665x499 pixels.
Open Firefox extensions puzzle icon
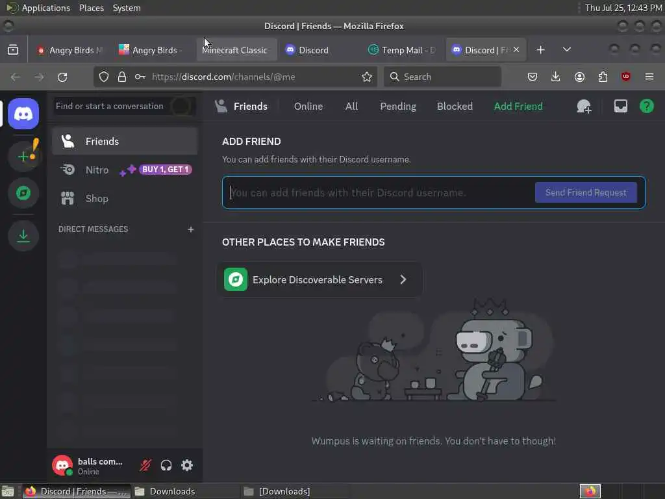(603, 77)
